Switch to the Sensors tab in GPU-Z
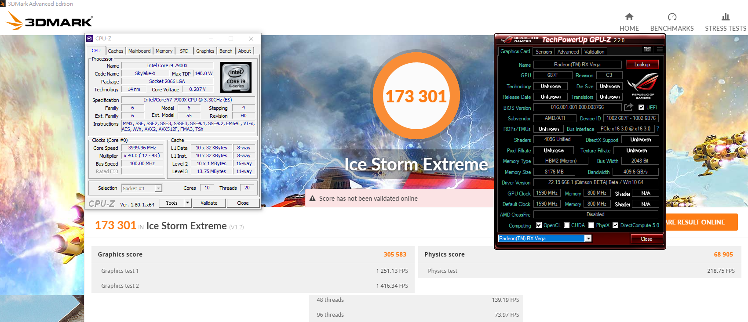Screen dimensions: 748x322 544,52
